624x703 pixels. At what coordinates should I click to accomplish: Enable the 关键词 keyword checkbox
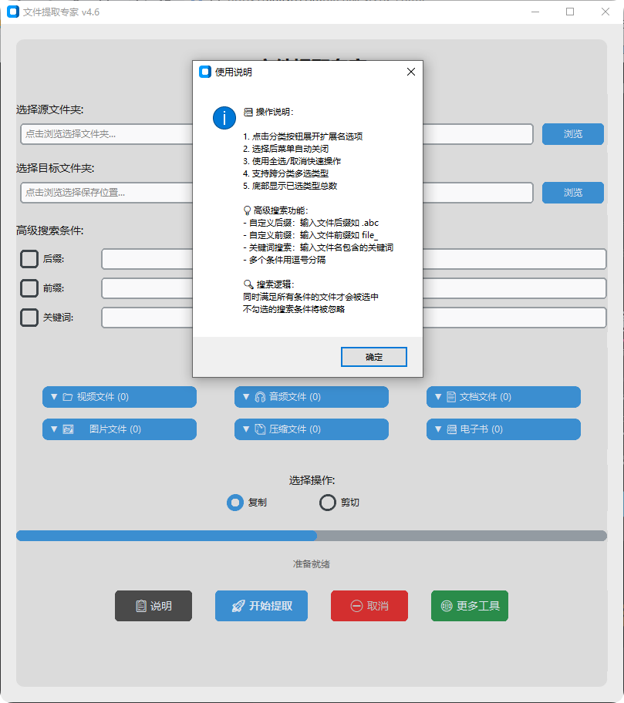[29, 318]
